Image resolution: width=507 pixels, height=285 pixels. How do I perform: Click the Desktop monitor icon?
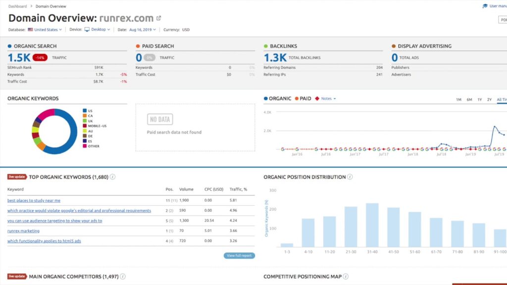pyautogui.click(x=87, y=29)
